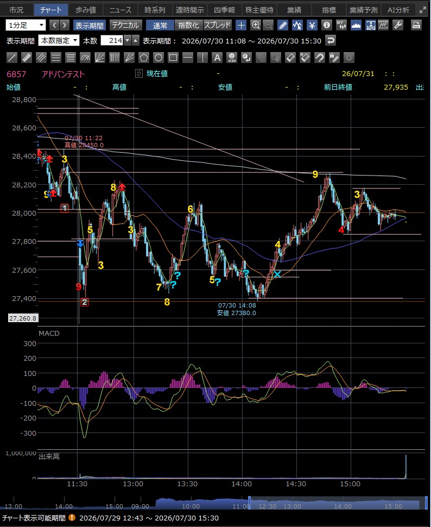Open the 株主優待 tab
This screenshot has height=527, width=431.
(x=259, y=10)
